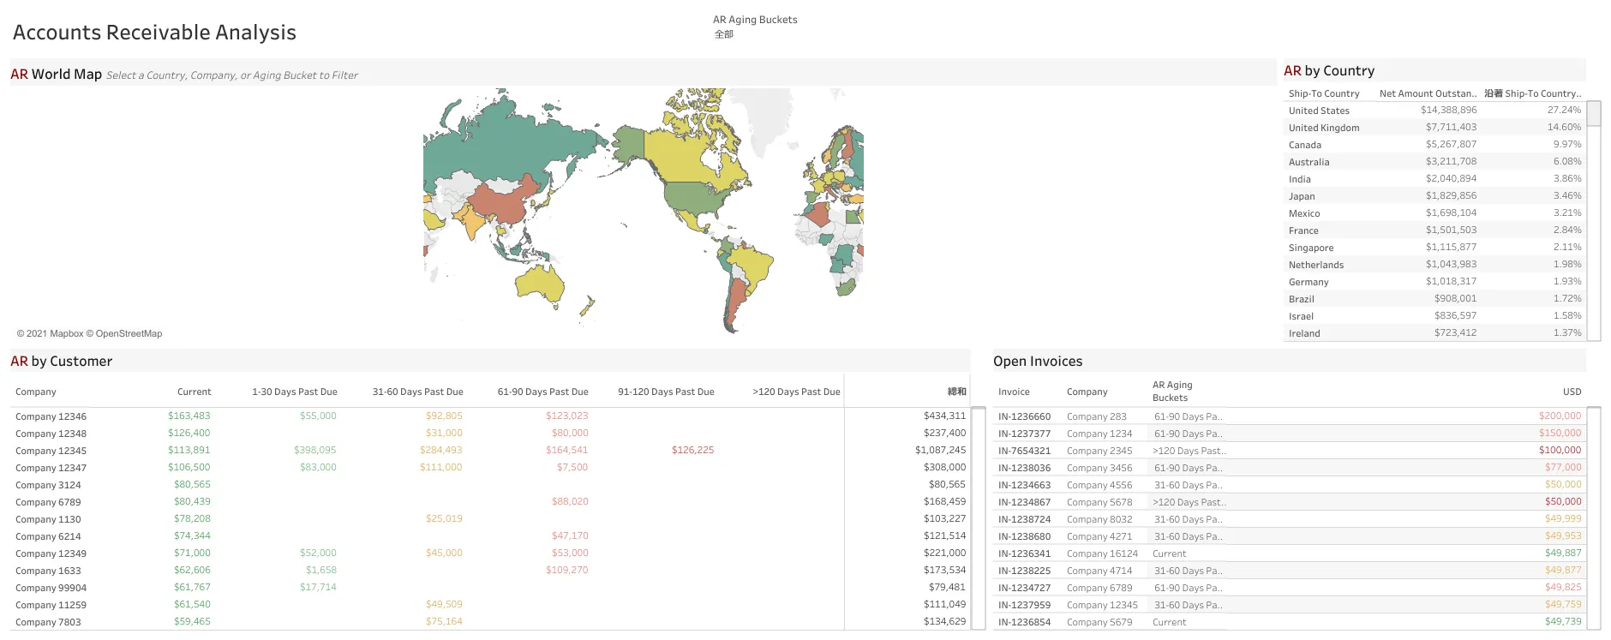The height and width of the screenshot is (640, 1611).
Task: Click the 31-60 Days Past Due column header
Action: pyautogui.click(x=417, y=392)
